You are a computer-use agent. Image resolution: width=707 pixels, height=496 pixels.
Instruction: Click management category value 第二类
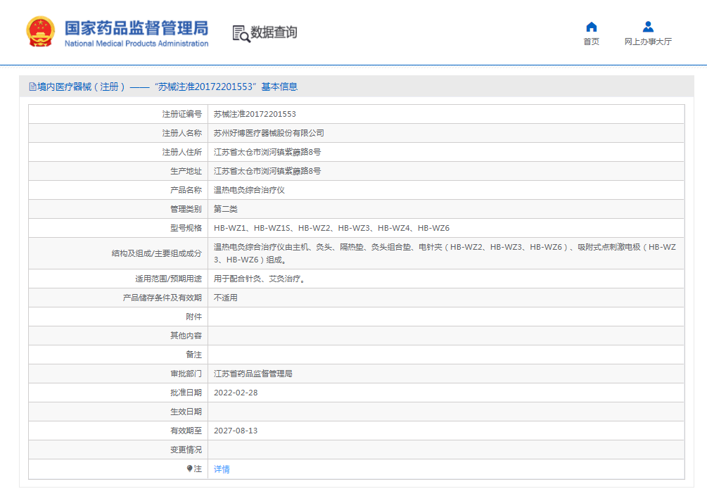pyautogui.click(x=226, y=209)
